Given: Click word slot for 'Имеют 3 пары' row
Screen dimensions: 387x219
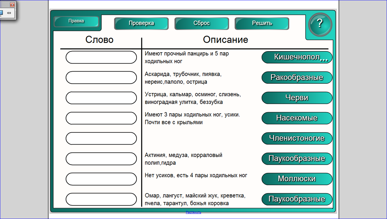Looking at the screenshot, I should click(101, 118).
